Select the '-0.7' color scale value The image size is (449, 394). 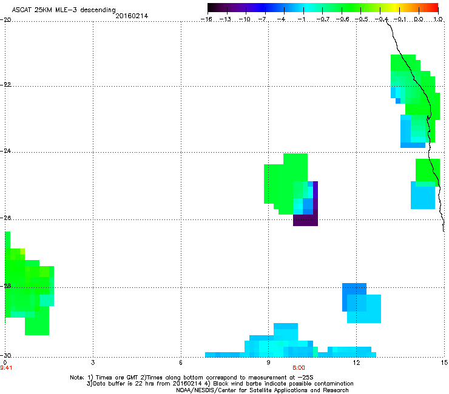tap(323, 19)
